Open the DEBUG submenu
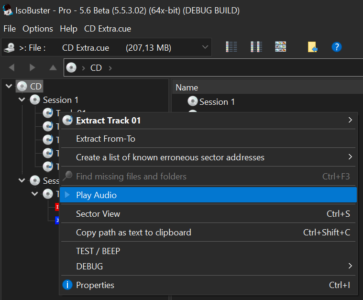 [208, 267]
